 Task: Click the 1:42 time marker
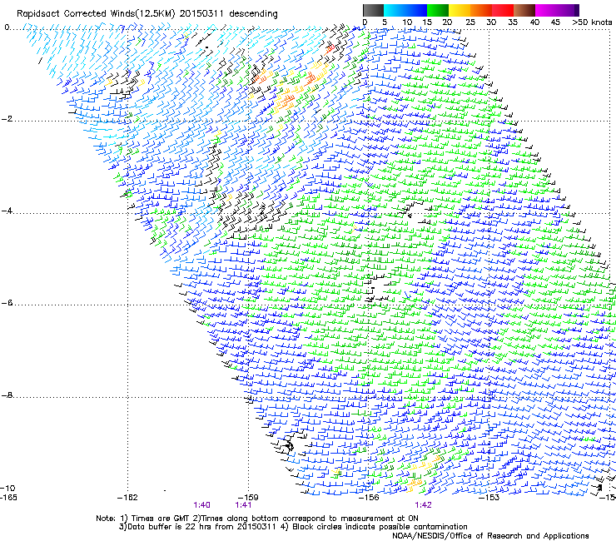point(423,505)
